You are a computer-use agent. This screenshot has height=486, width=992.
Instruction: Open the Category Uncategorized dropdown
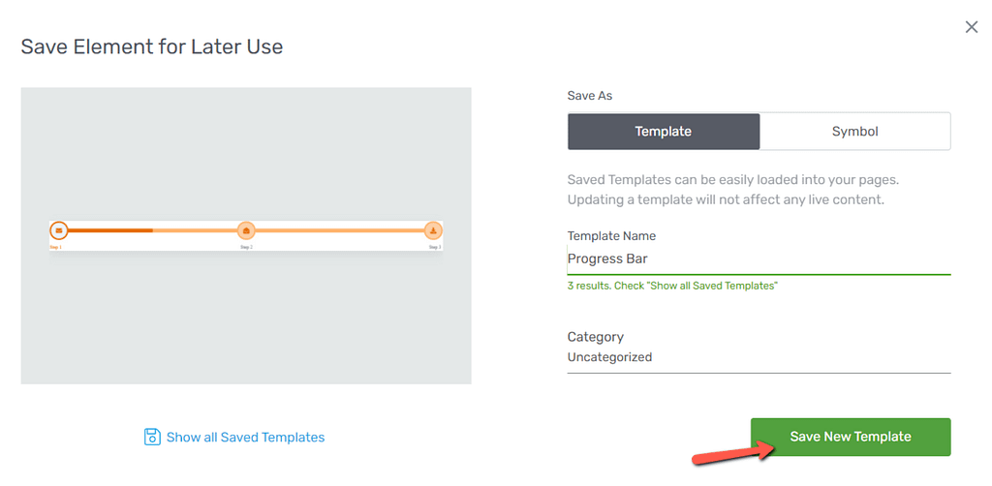point(759,357)
